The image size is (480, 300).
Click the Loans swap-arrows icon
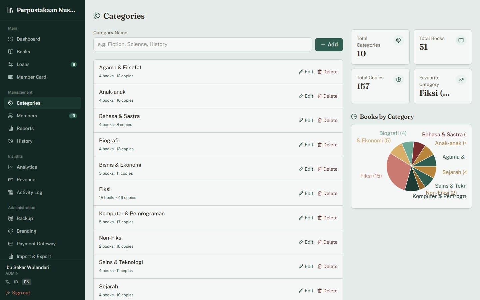(x=11, y=64)
